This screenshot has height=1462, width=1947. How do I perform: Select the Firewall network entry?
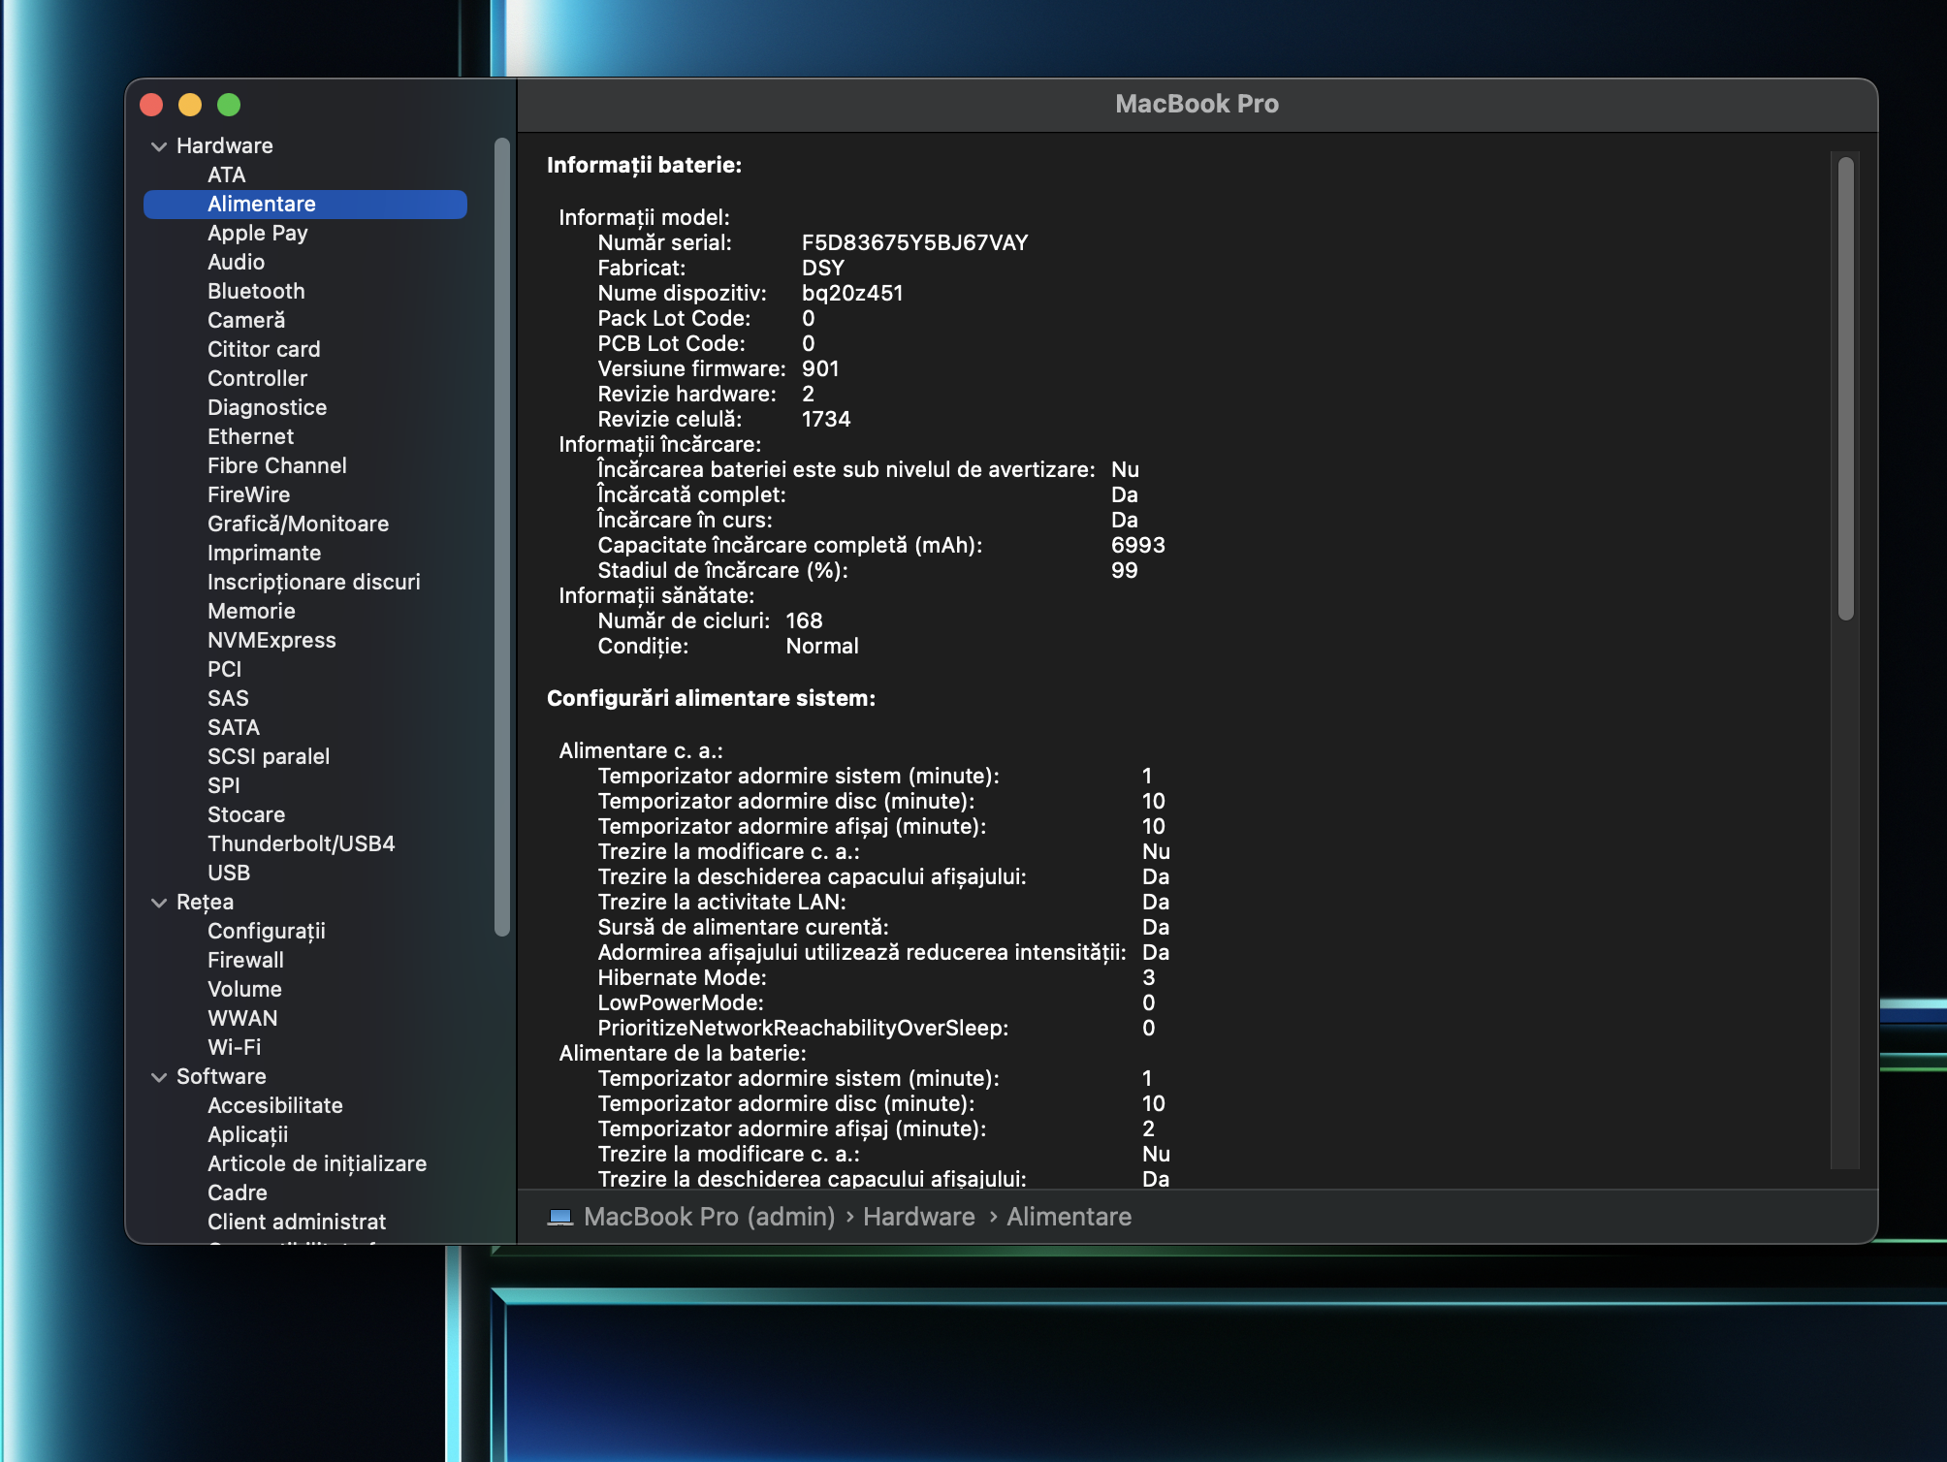(x=245, y=960)
